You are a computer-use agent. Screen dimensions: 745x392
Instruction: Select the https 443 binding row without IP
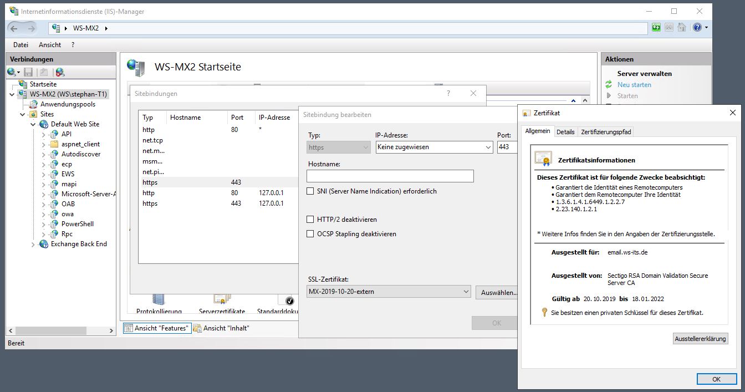click(218, 182)
